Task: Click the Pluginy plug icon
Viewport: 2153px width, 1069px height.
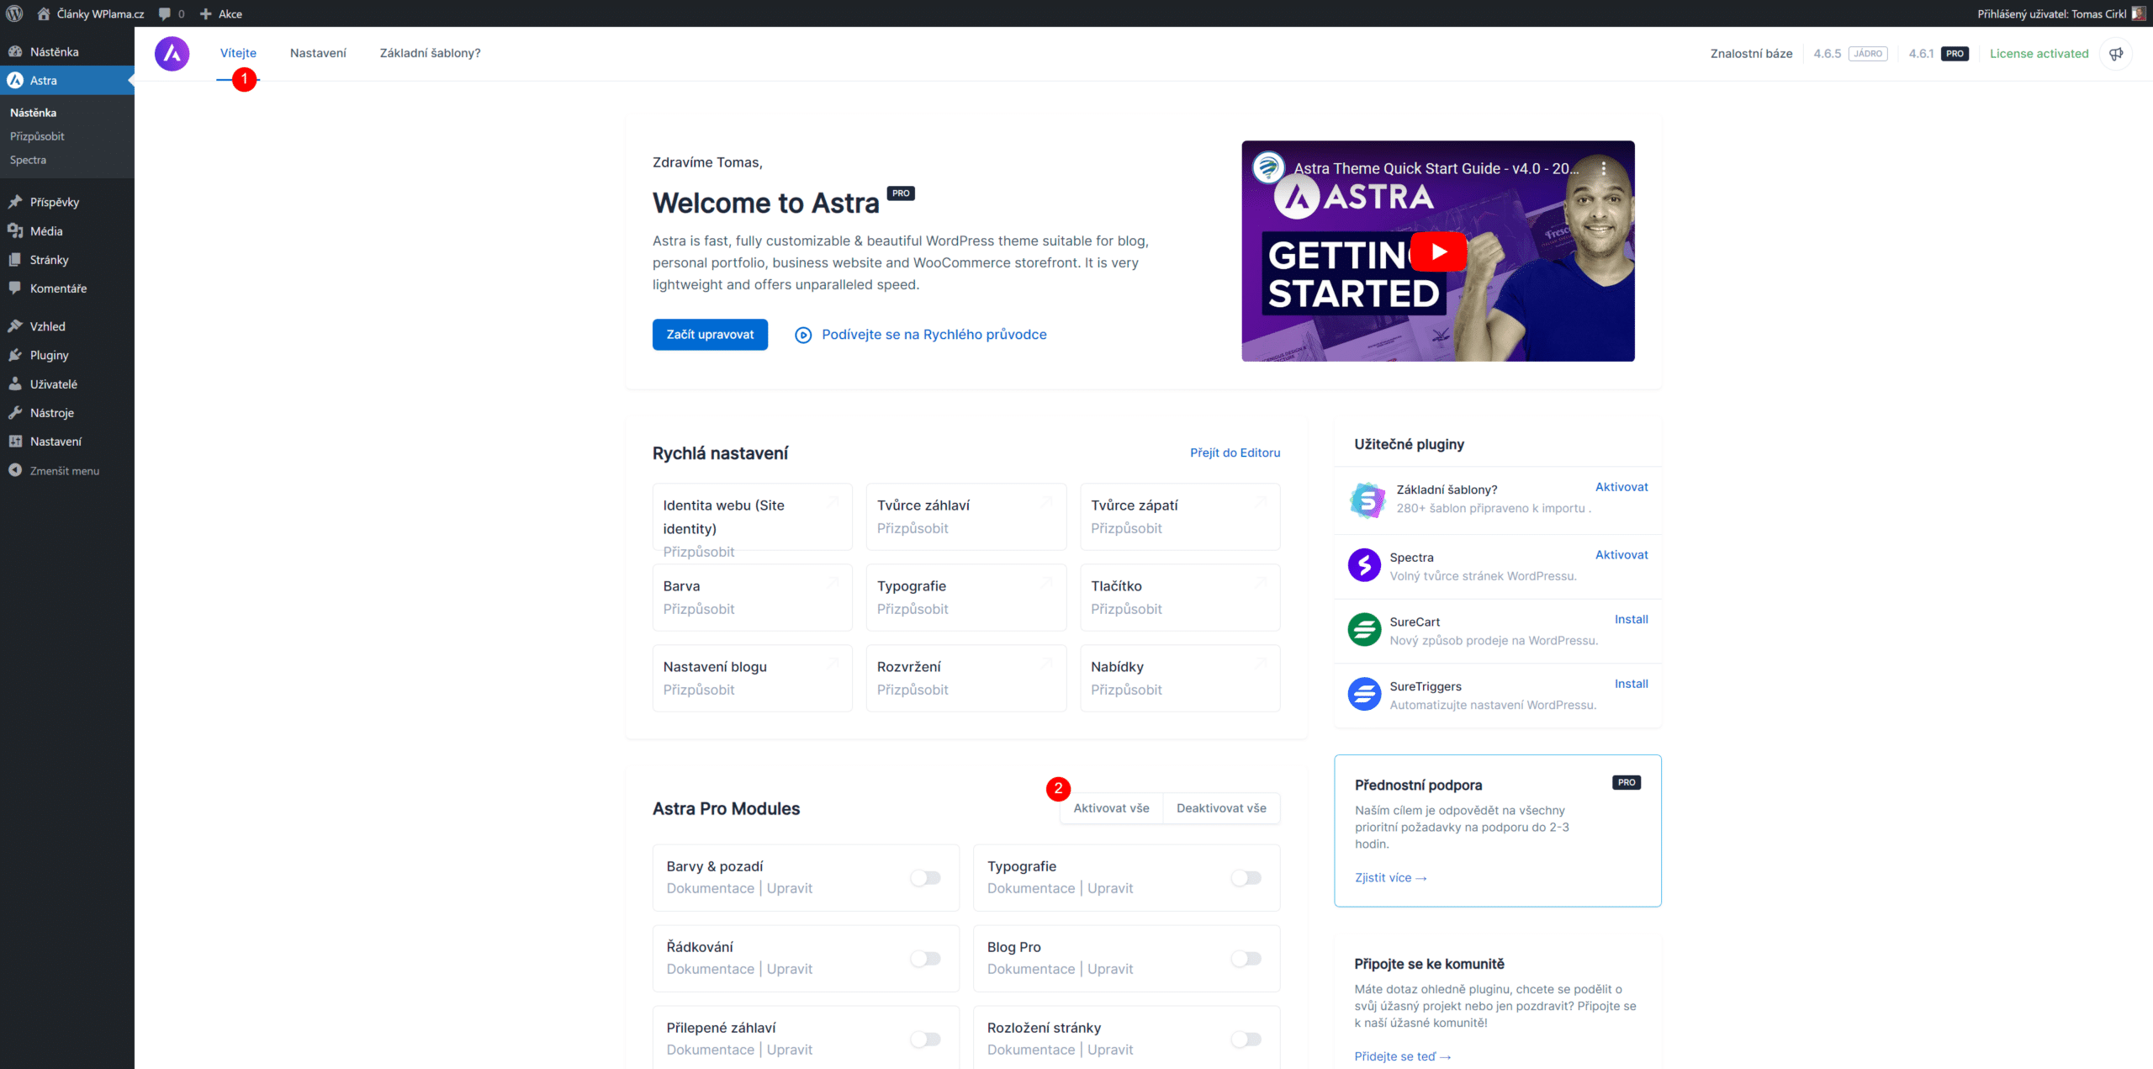Action: coord(15,355)
